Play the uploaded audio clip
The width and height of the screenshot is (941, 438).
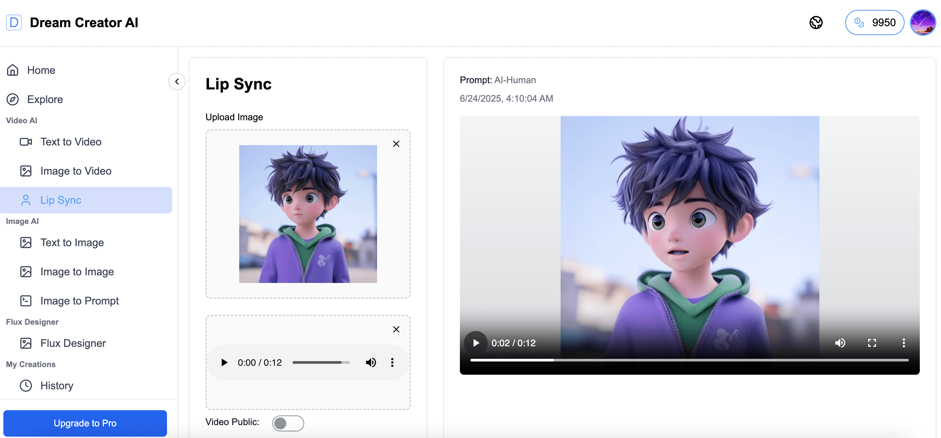tap(224, 362)
